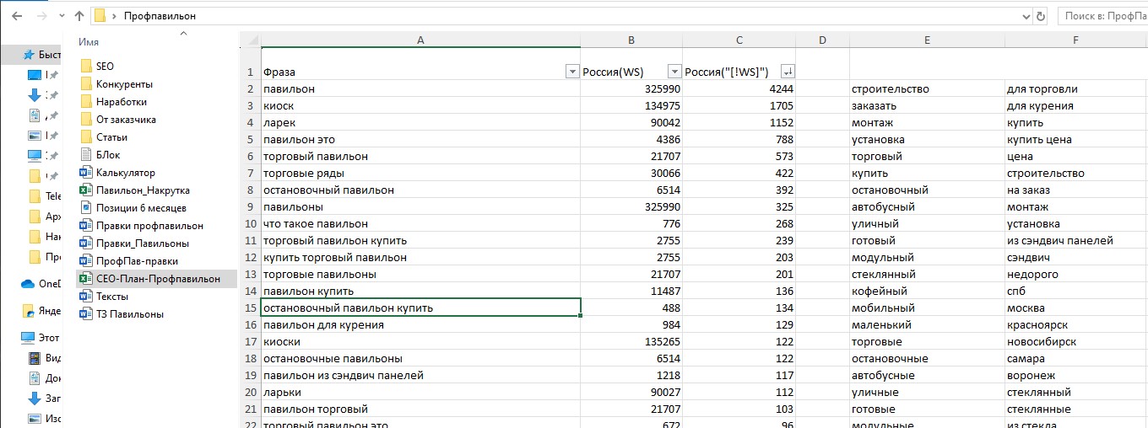Open the Россия(WS) column filter dropdown
1148x428 pixels.
click(x=674, y=72)
